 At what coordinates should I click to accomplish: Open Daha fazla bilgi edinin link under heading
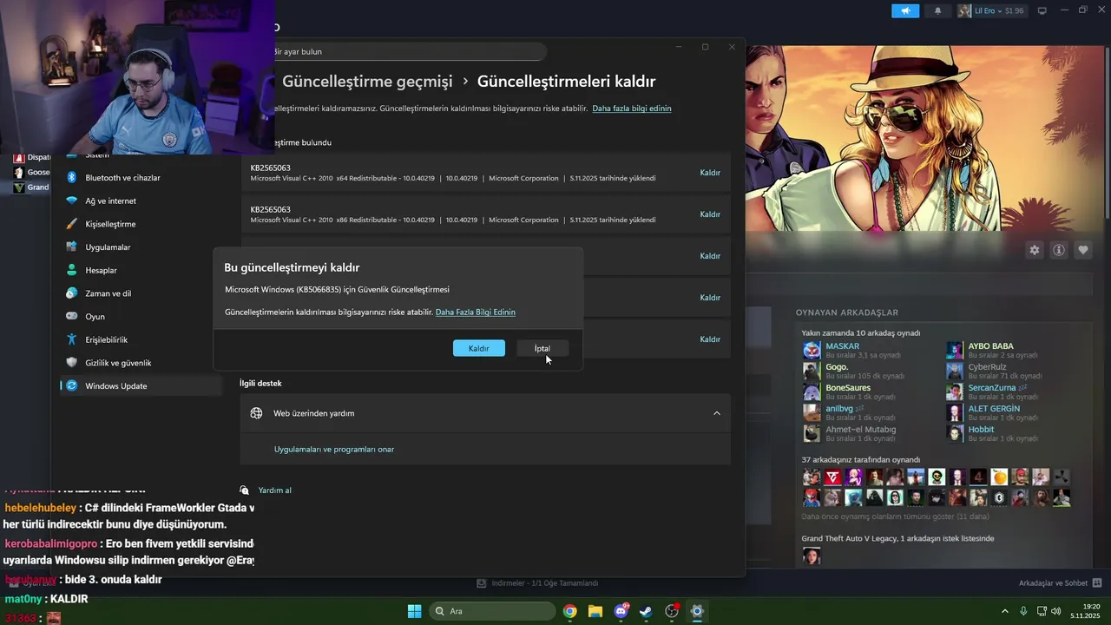pos(632,109)
